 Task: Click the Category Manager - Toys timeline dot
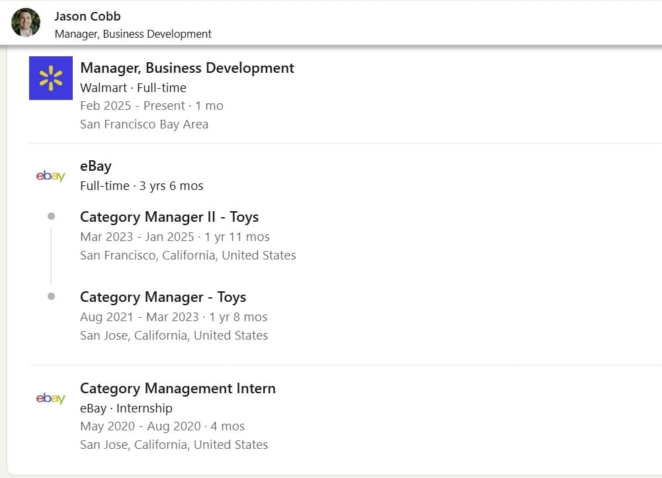[51, 297]
